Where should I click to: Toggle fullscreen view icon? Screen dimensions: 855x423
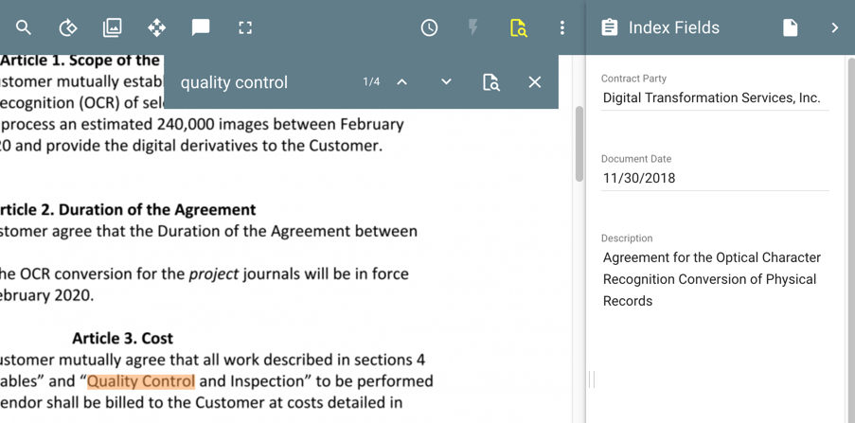245,27
